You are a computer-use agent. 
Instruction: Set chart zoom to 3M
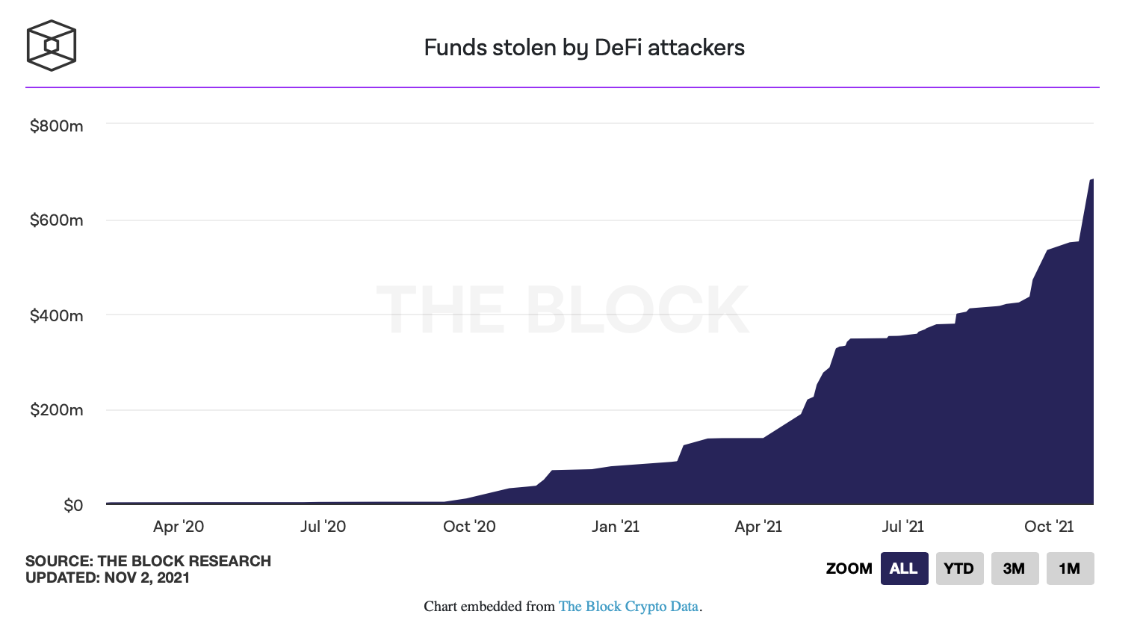pos(1015,569)
